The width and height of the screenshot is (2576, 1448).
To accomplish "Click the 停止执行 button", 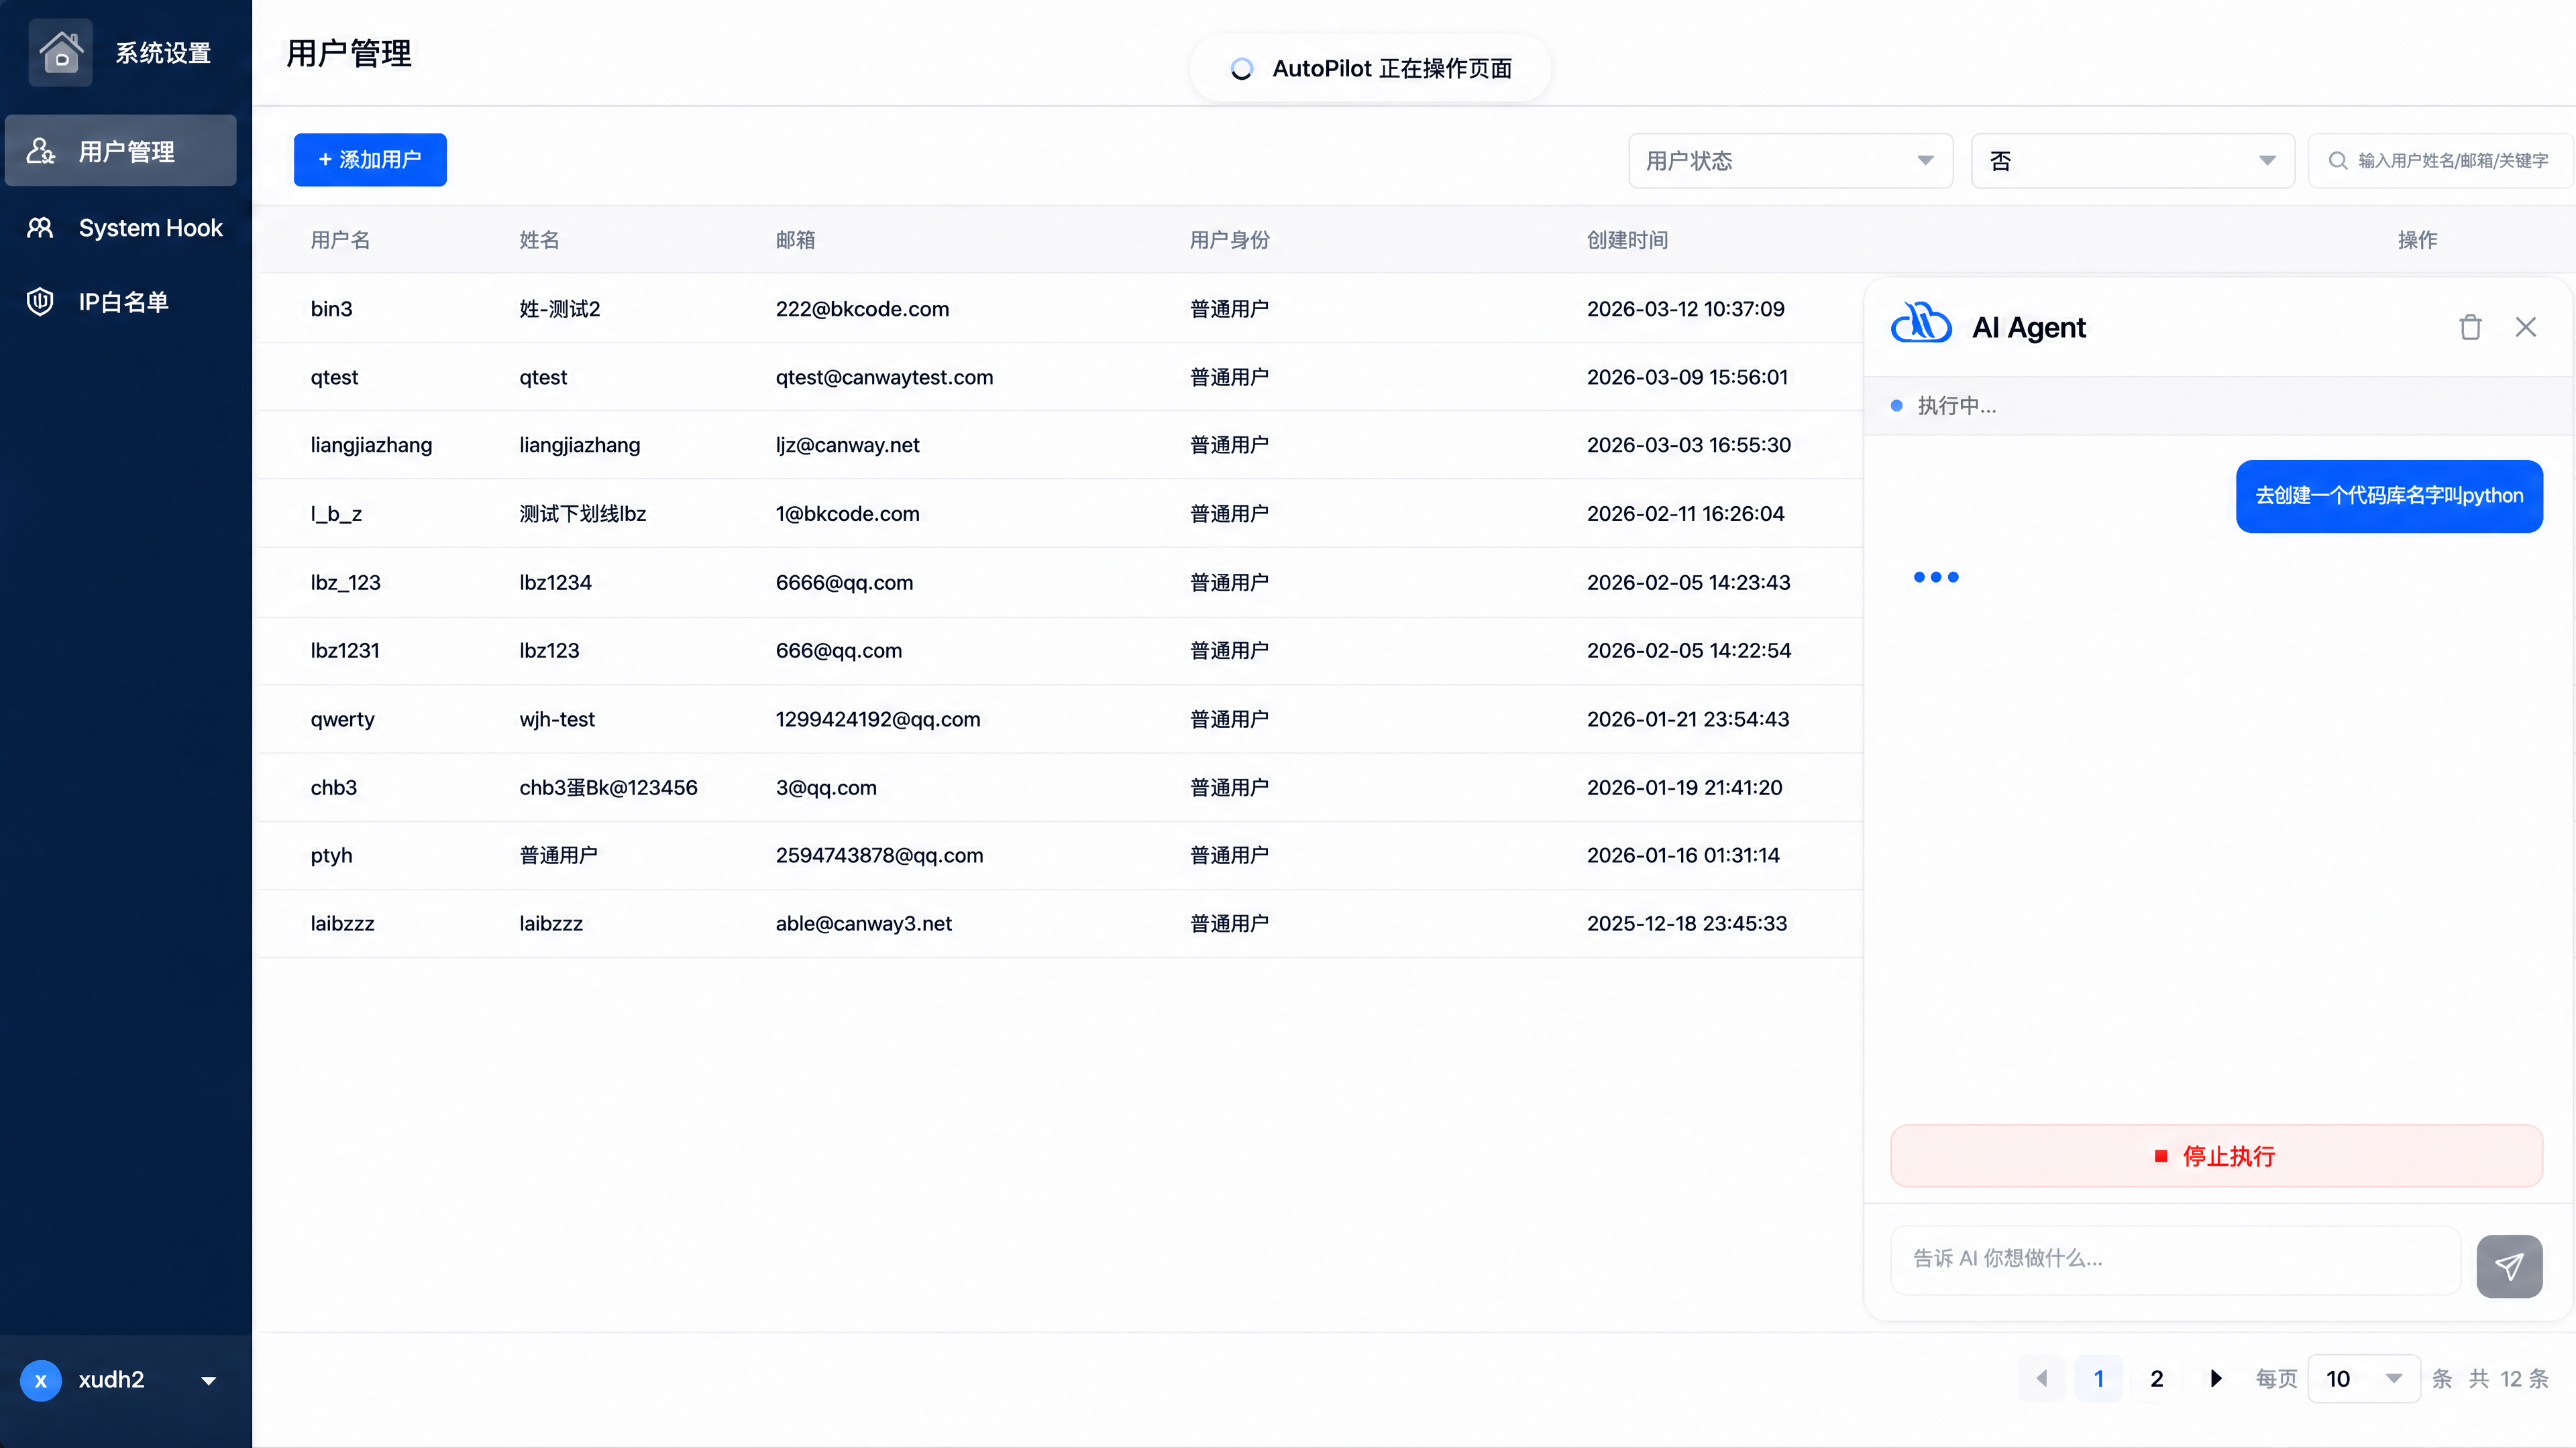I will 2216,1156.
